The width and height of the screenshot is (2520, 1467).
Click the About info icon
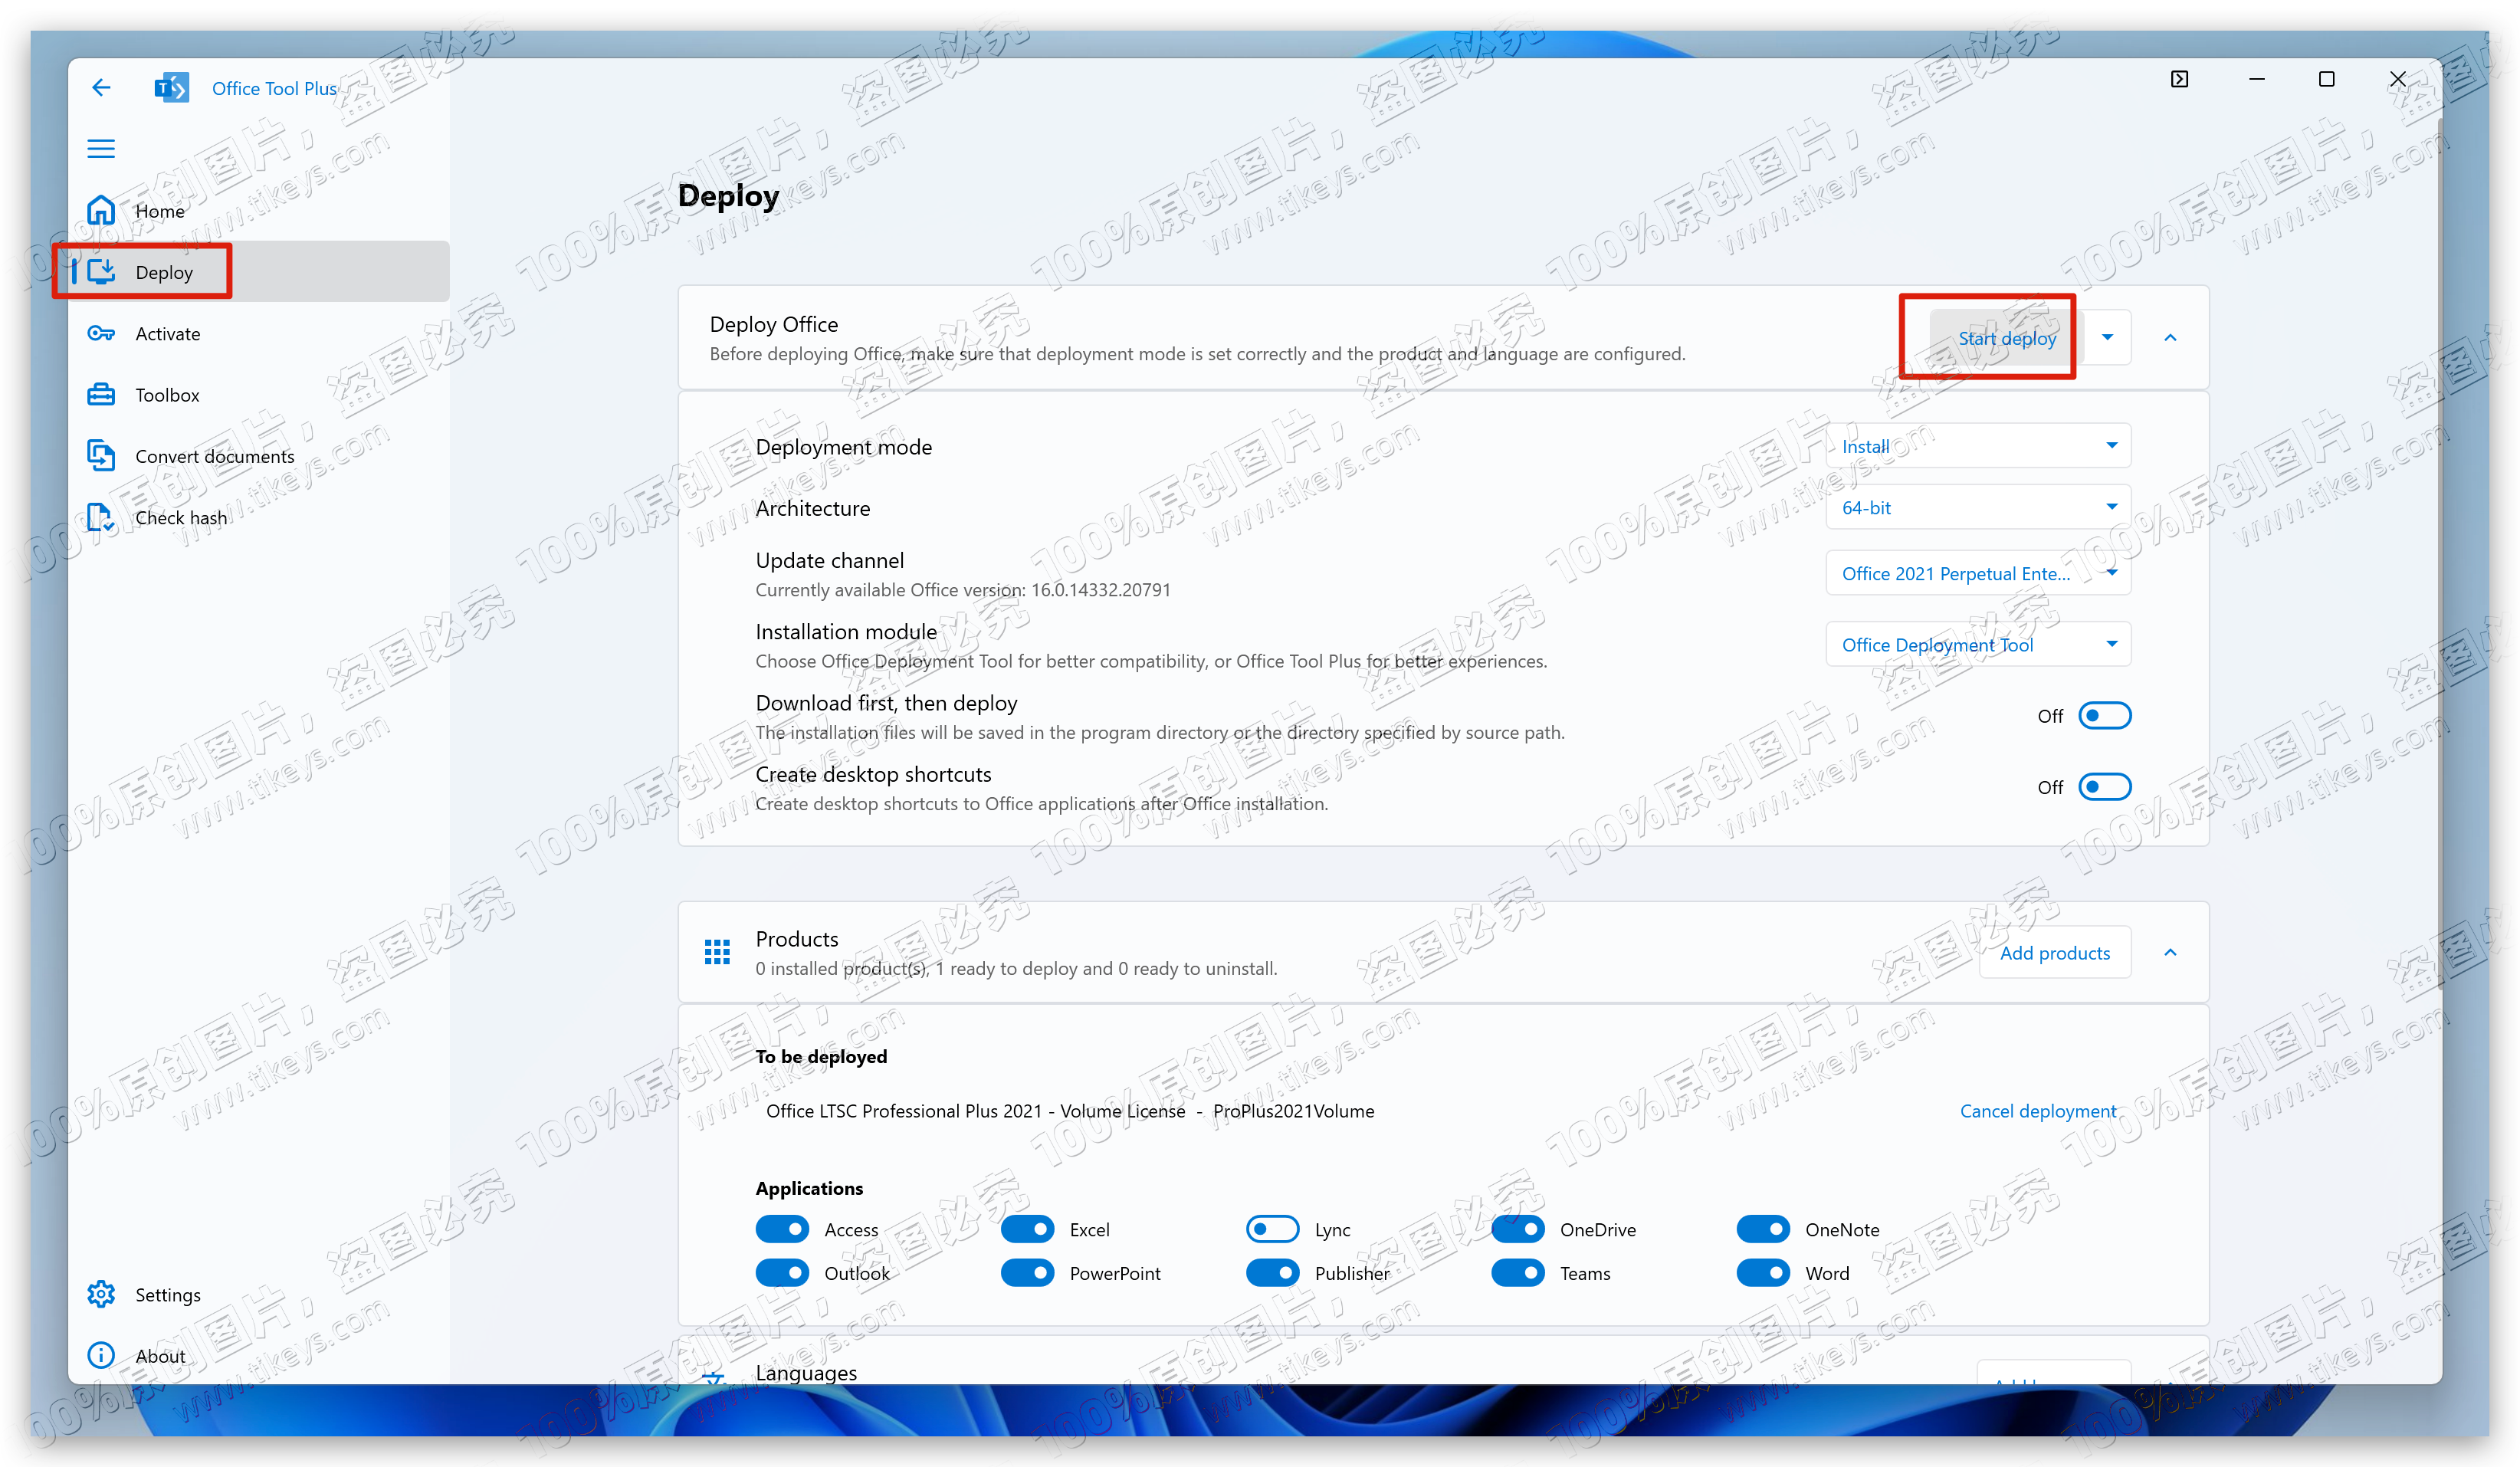tap(101, 1355)
